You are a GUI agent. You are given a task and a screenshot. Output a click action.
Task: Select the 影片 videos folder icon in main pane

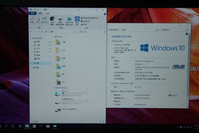[x=58, y=82]
